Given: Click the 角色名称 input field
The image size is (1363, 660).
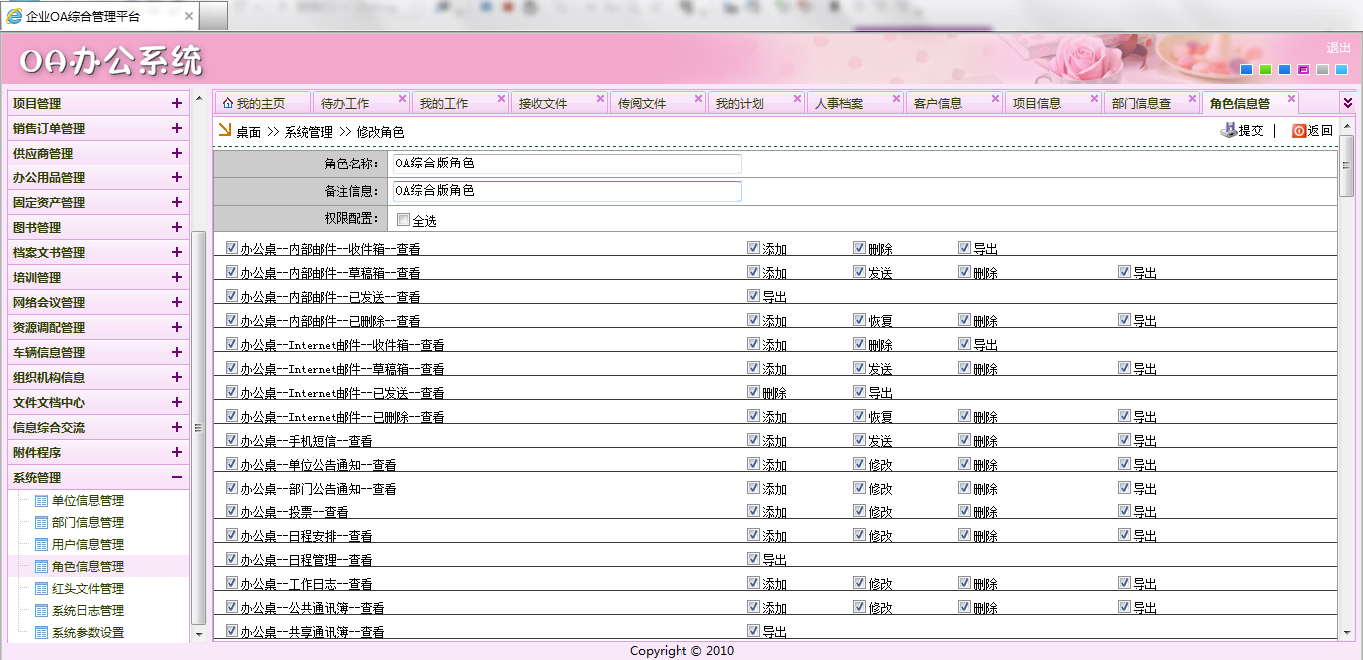Looking at the screenshot, I should pos(567,164).
